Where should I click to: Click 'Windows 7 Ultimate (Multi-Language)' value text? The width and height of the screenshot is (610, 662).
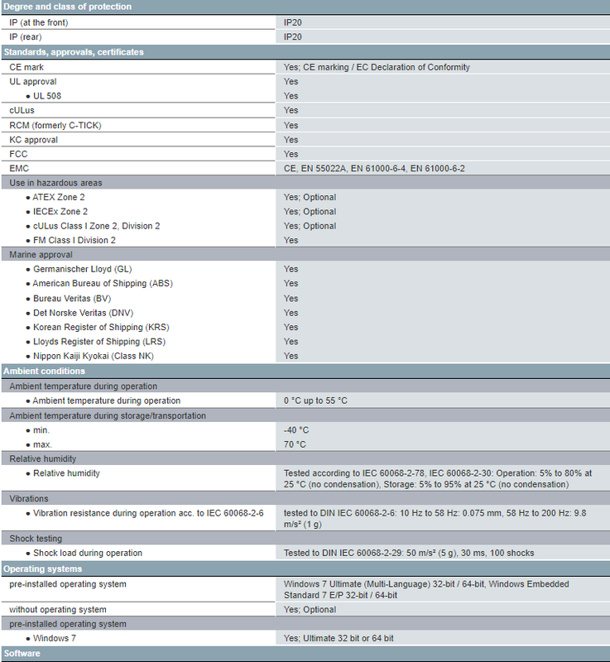pyautogui.click(x=426, y=589)
